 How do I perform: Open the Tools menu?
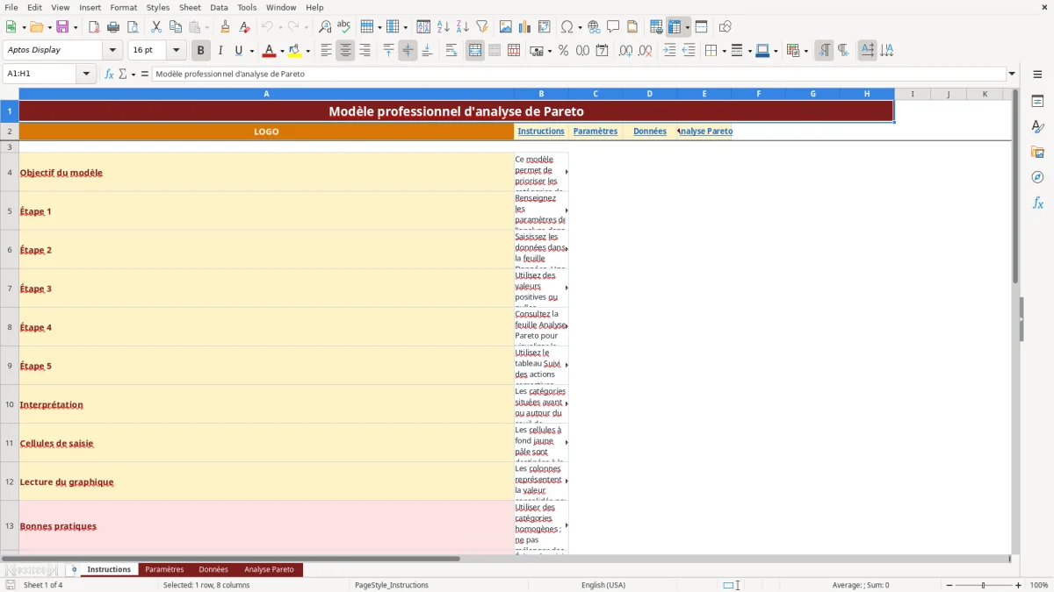point(247,7)
